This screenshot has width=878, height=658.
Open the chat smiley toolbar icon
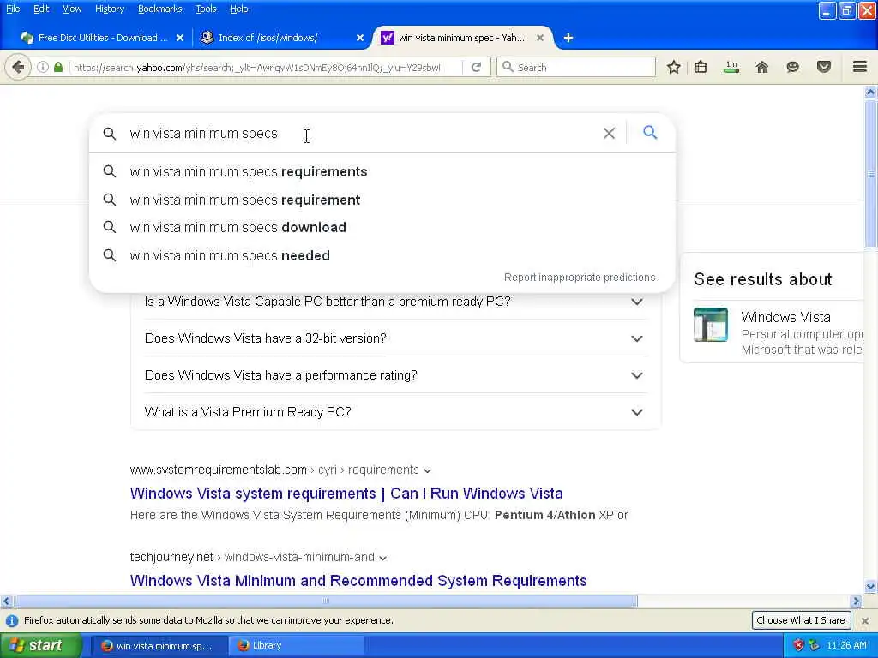[792, 67]
